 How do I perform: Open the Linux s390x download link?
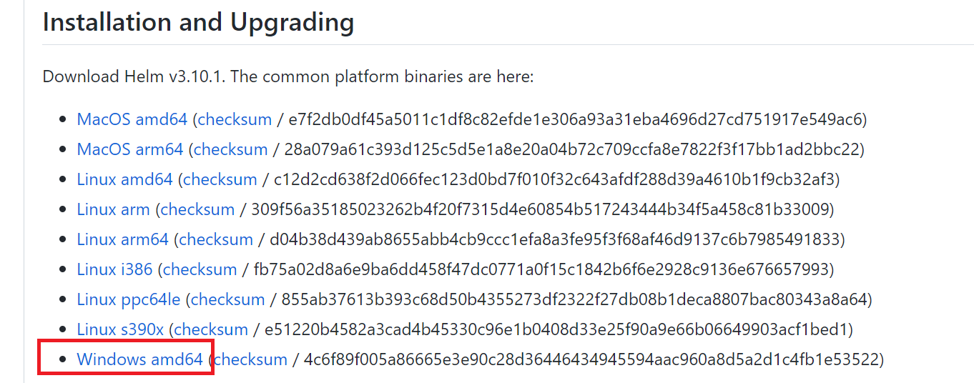click(120, 329)
